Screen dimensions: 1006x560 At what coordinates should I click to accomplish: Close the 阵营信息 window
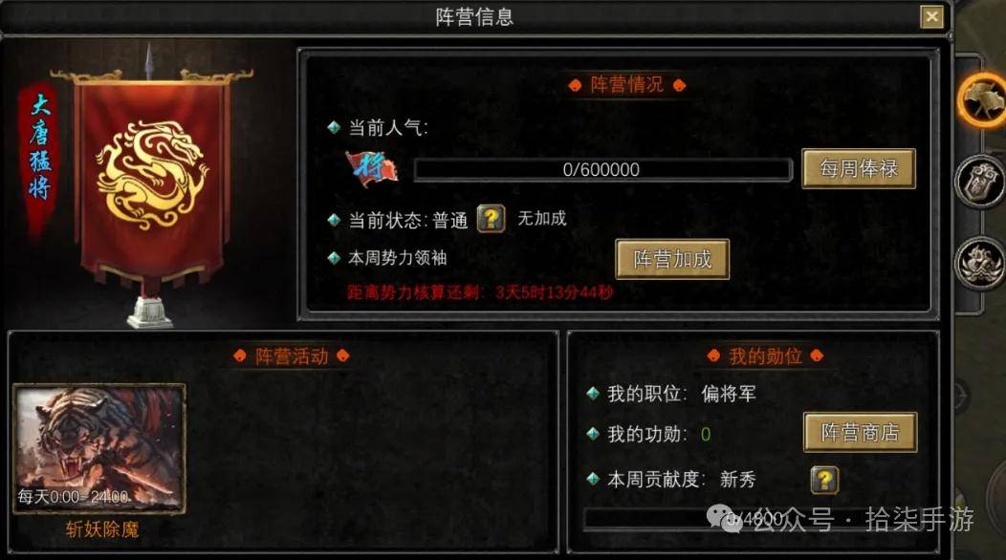point(931,16)
